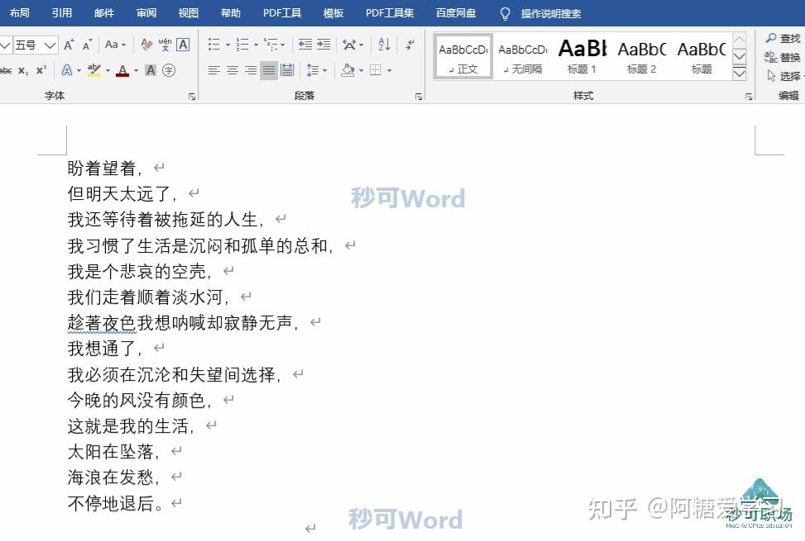
Task: Click 查找 find button
Action: 783,39
